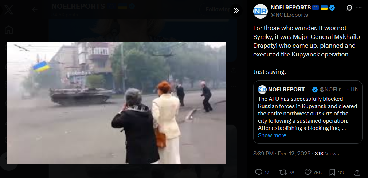Toggle the dimmed Following button
This screenshot has height=178, width=368.
217,9
